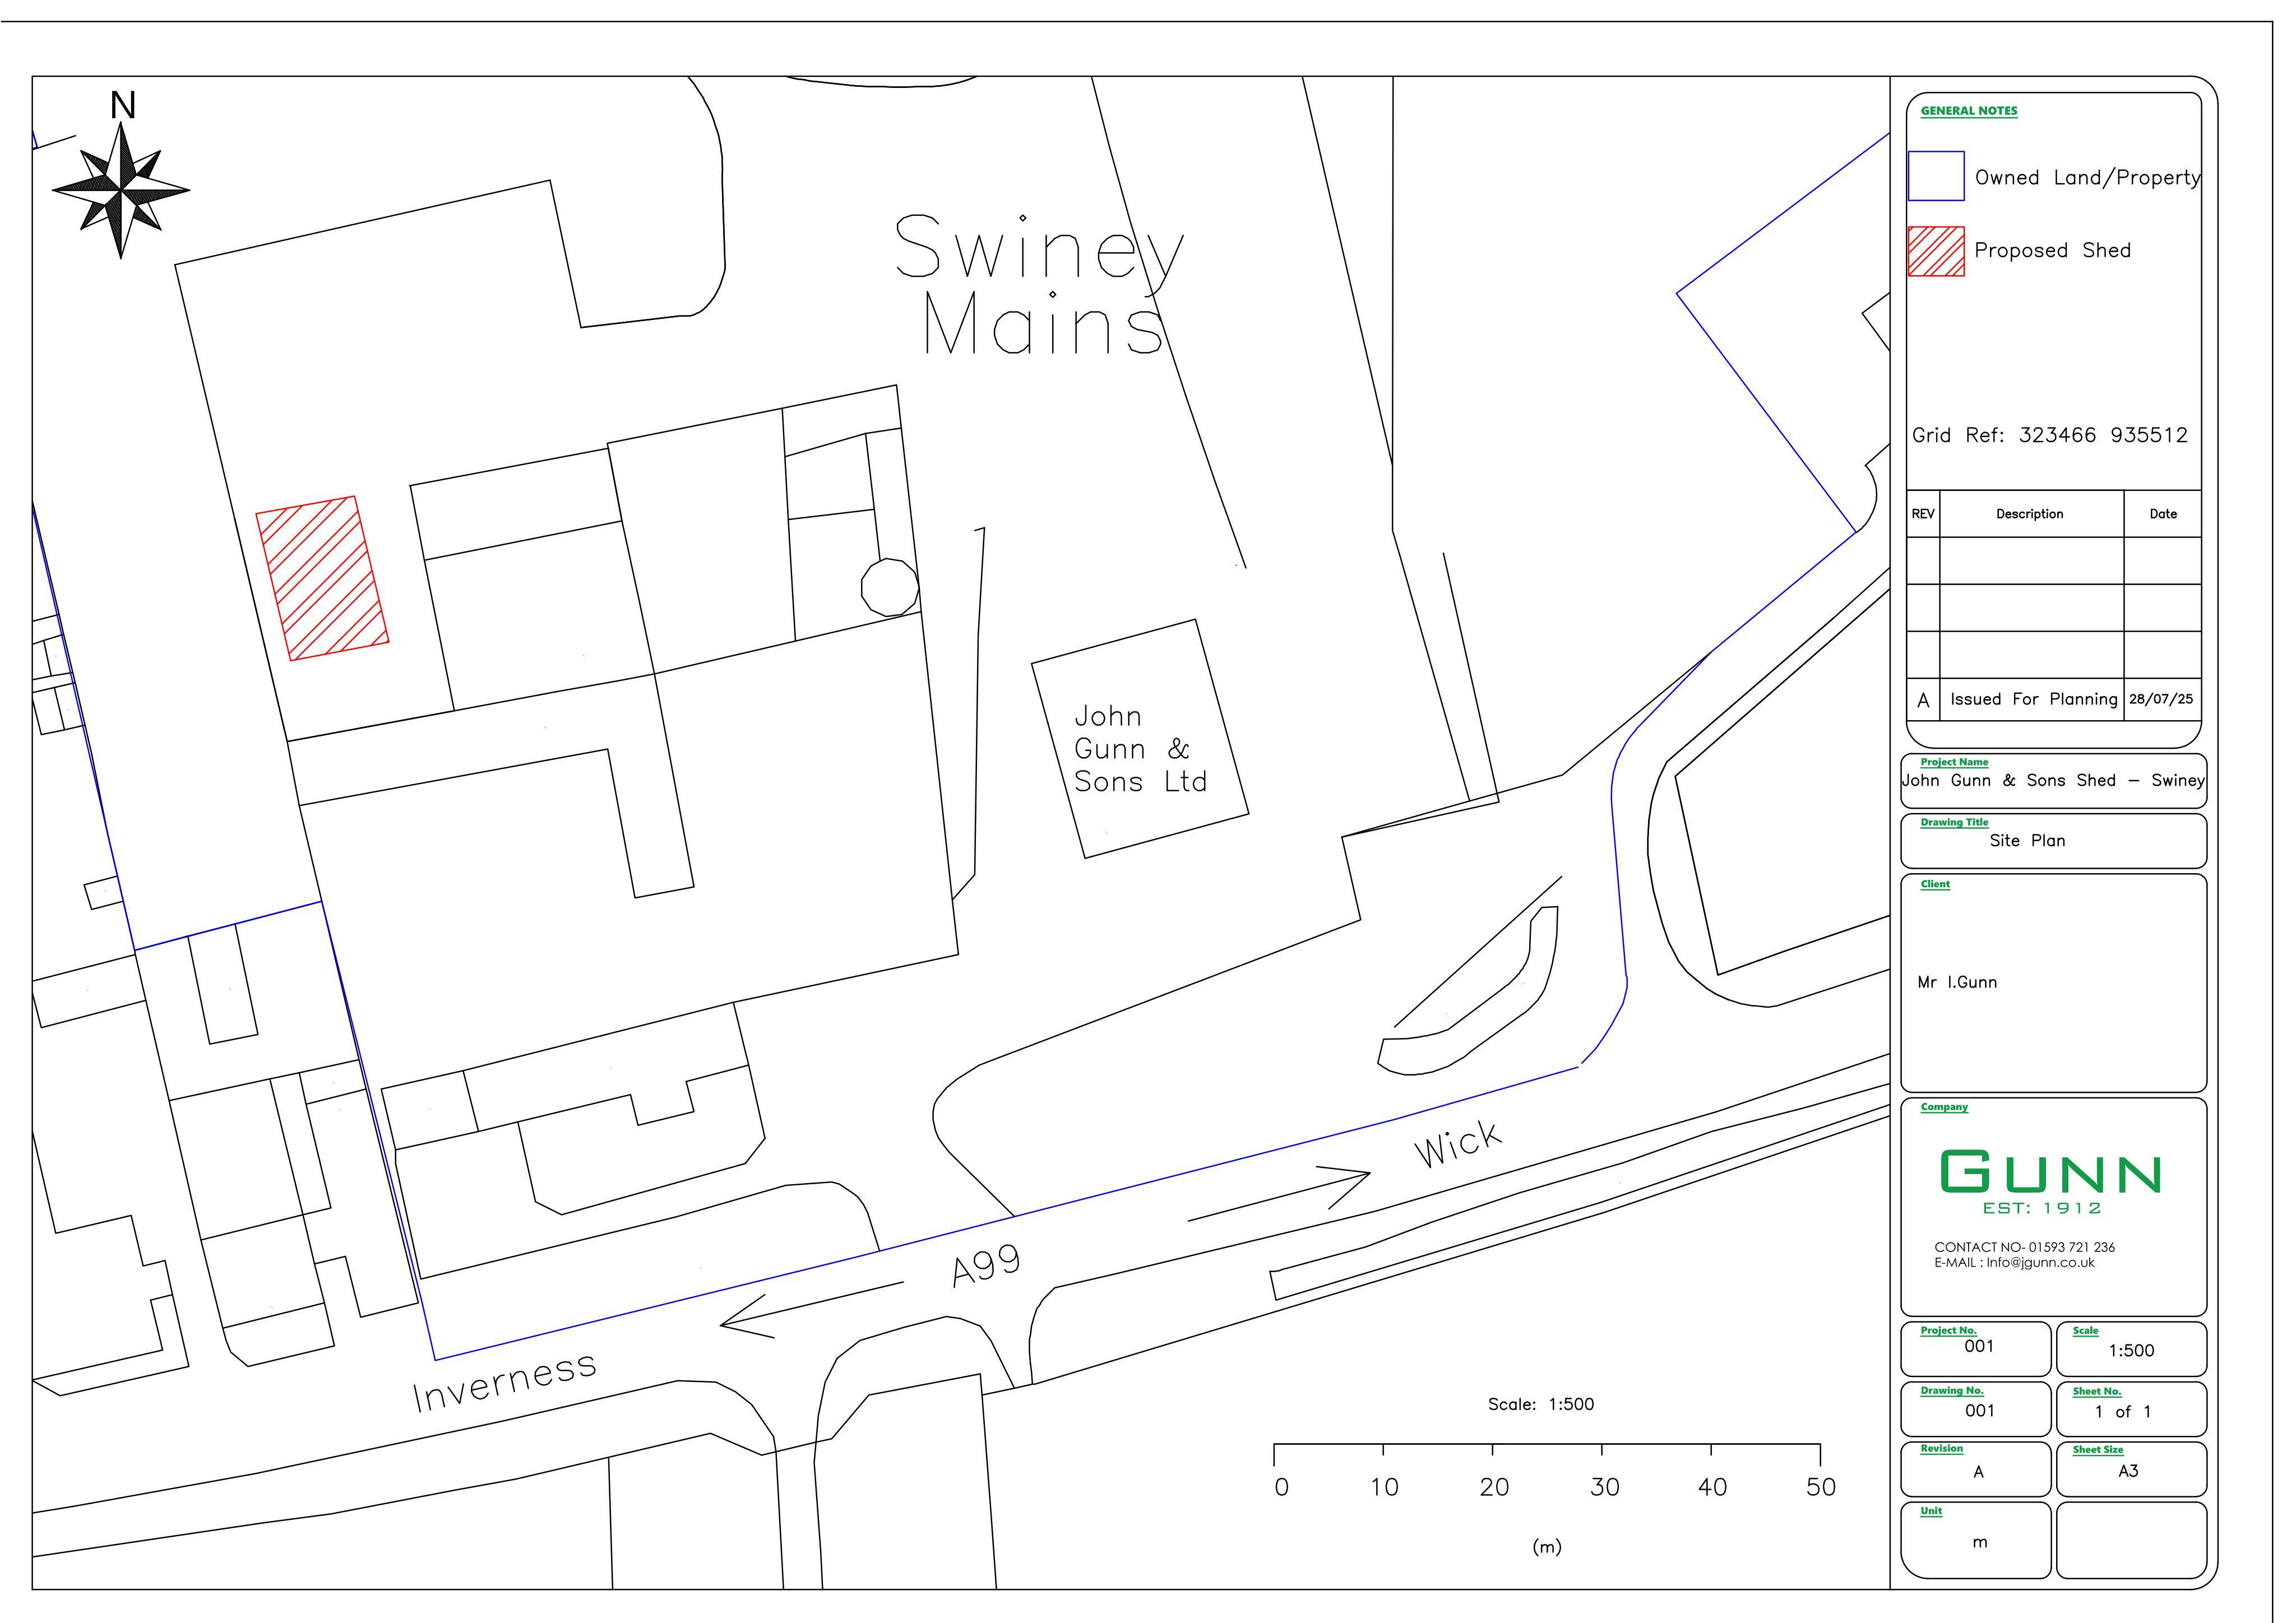The image size is (2296, 1623).
Task: Click the 'Date' column header
Action: pos(2163,514)
